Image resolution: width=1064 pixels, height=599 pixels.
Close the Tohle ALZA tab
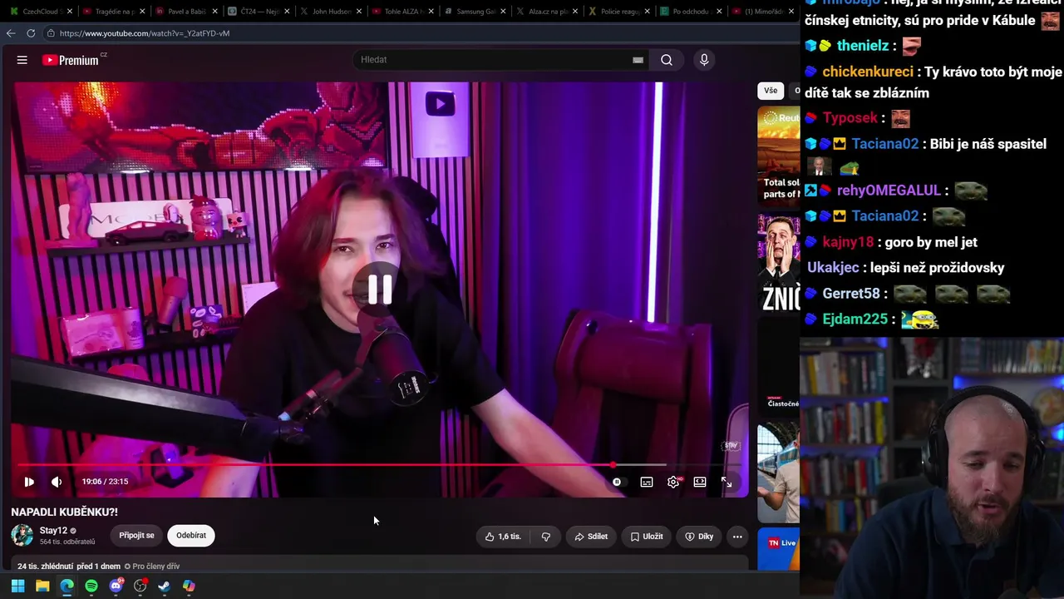coord(433,12)
